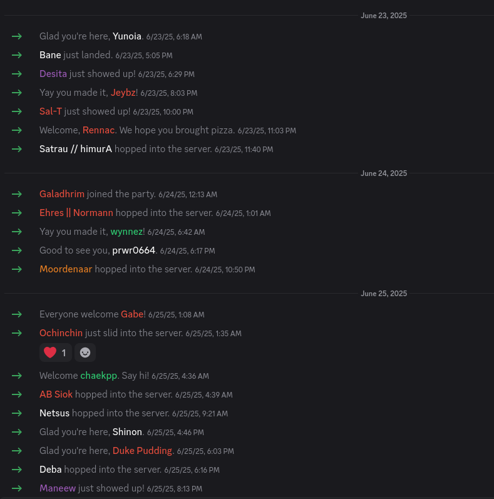Click the green join arrow beside Yunoia's message
The image size is (494, 499).
coord(17,36)
